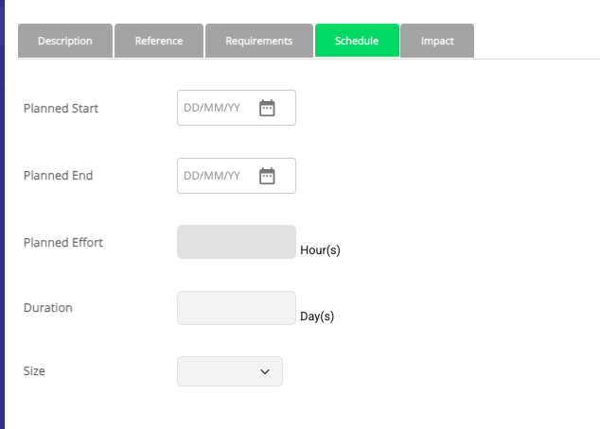Open the Planned Start calendar picker
The height and width of the screenshot is (429, 600).
click(267, 108)
